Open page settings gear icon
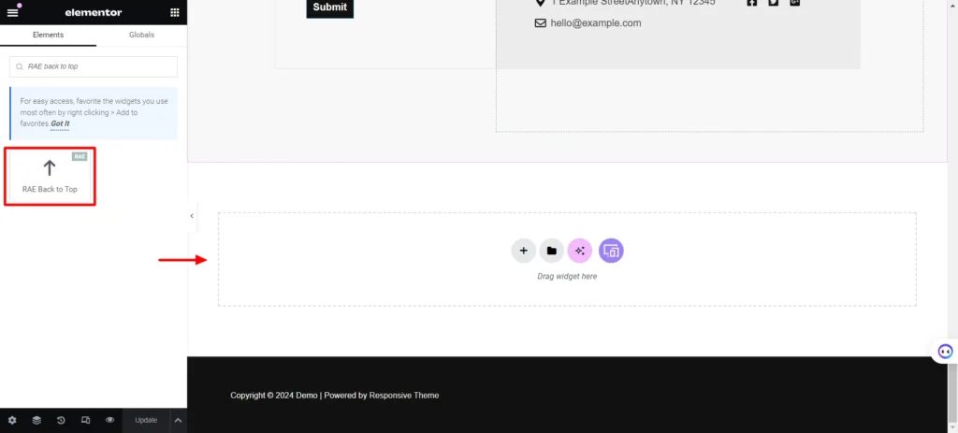The height and width of the screenshot is (433, 958). point(12,420)
